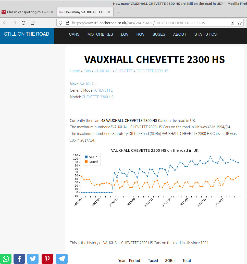Image resolution: width=247 pixels, height=264 pixels.
Task: Pin this page with Pinterest icon
Action: pos(47,259)
